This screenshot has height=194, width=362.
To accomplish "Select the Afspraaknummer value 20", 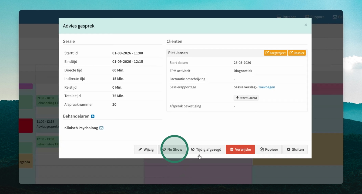I will 114,105.
